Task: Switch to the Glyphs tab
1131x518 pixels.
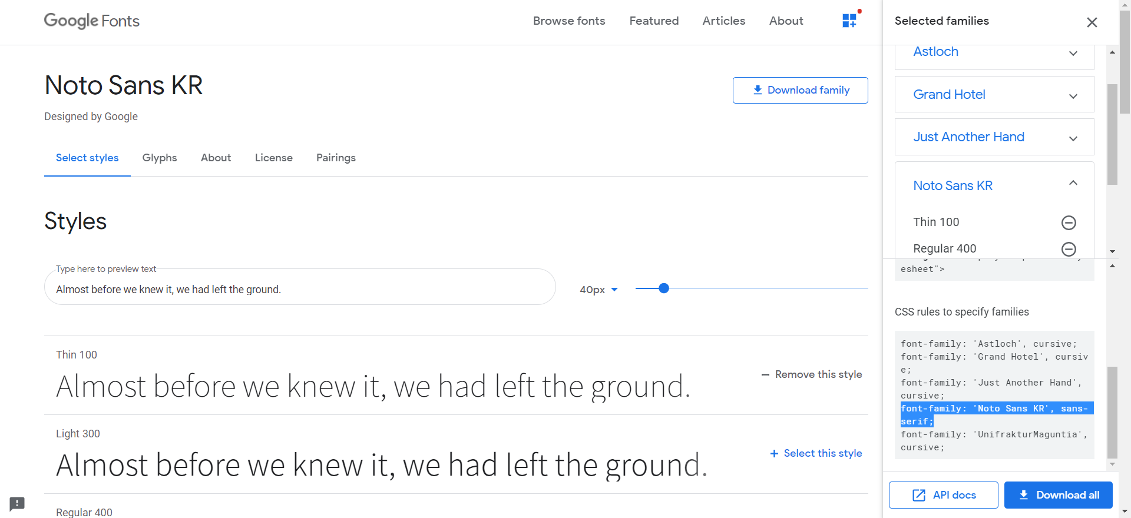Action: (160, 158)
